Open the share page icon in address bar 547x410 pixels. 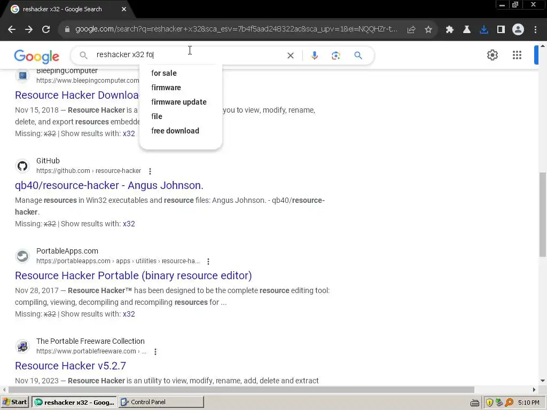pyautogui.click(x=411, y=30)
